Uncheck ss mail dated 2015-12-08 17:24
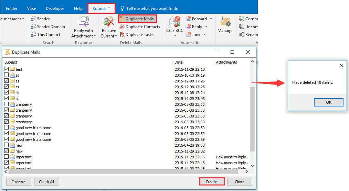The width and height of the screenshot is (349, 191). click(6, 92)
